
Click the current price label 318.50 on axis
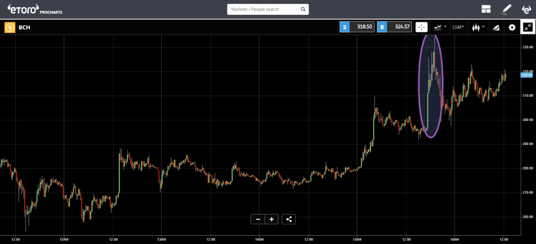[x=527, y=75]
